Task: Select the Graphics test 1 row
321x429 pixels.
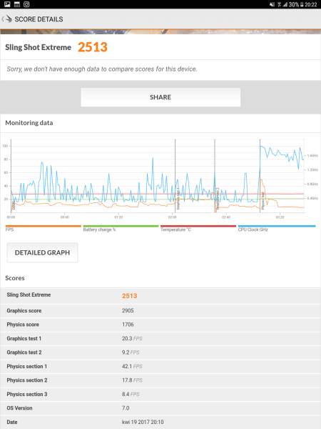Action: (160, 338)
